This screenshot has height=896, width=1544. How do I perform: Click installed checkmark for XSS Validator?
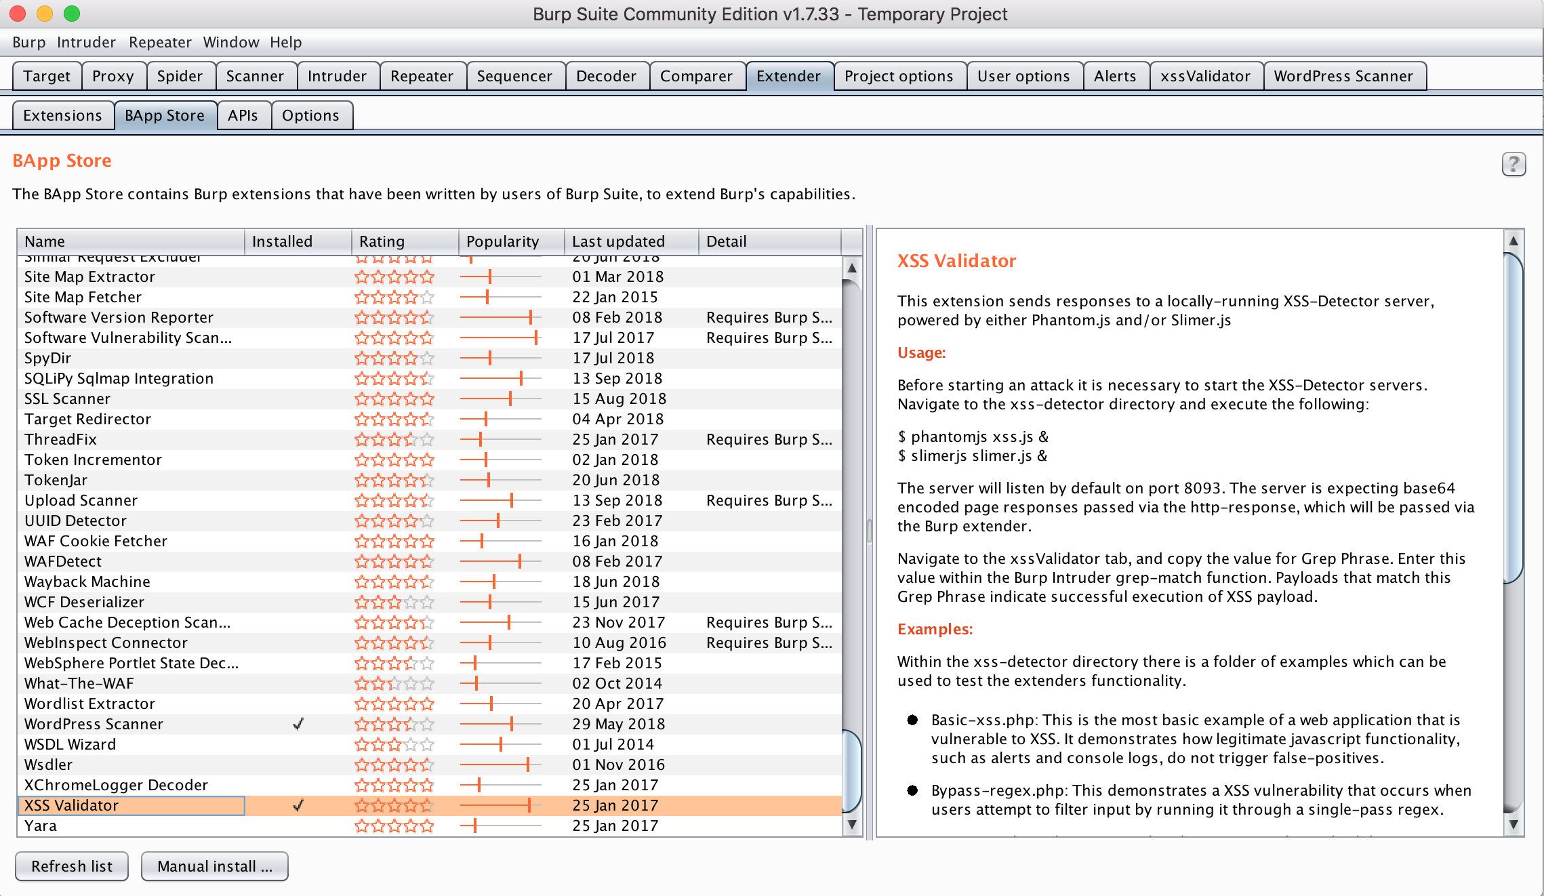[x=298, y=805]
